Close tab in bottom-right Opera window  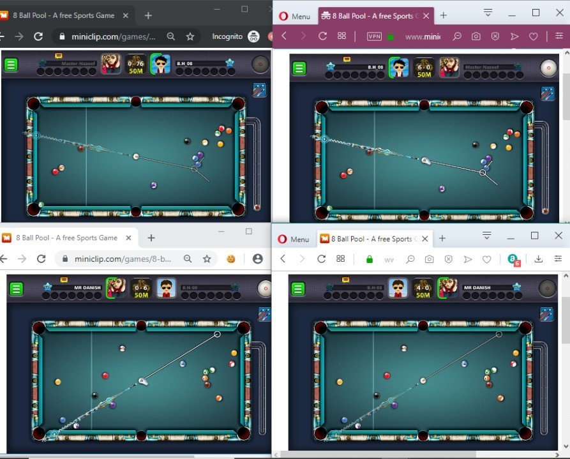tap(424, 239)
